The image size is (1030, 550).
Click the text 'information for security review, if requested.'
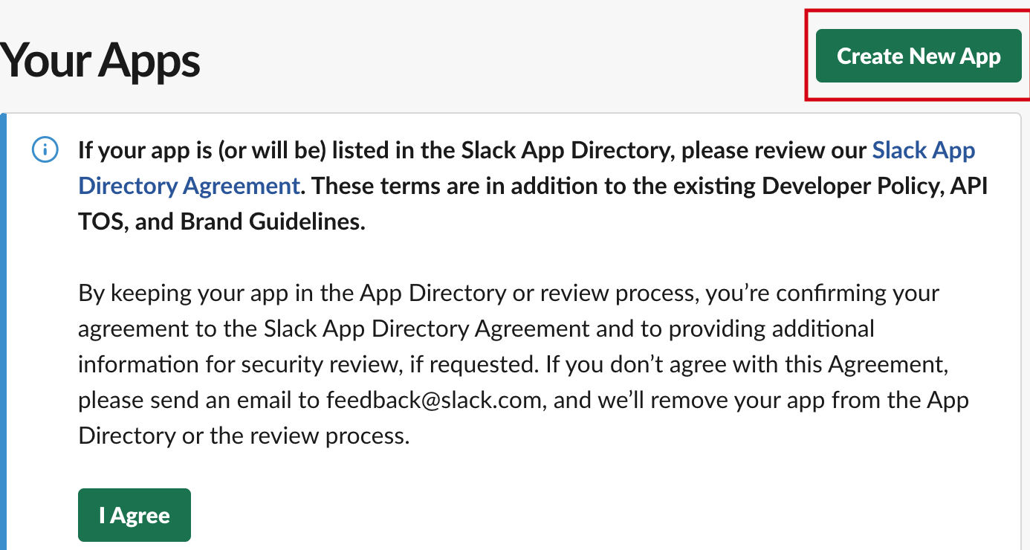click(308, 364)
